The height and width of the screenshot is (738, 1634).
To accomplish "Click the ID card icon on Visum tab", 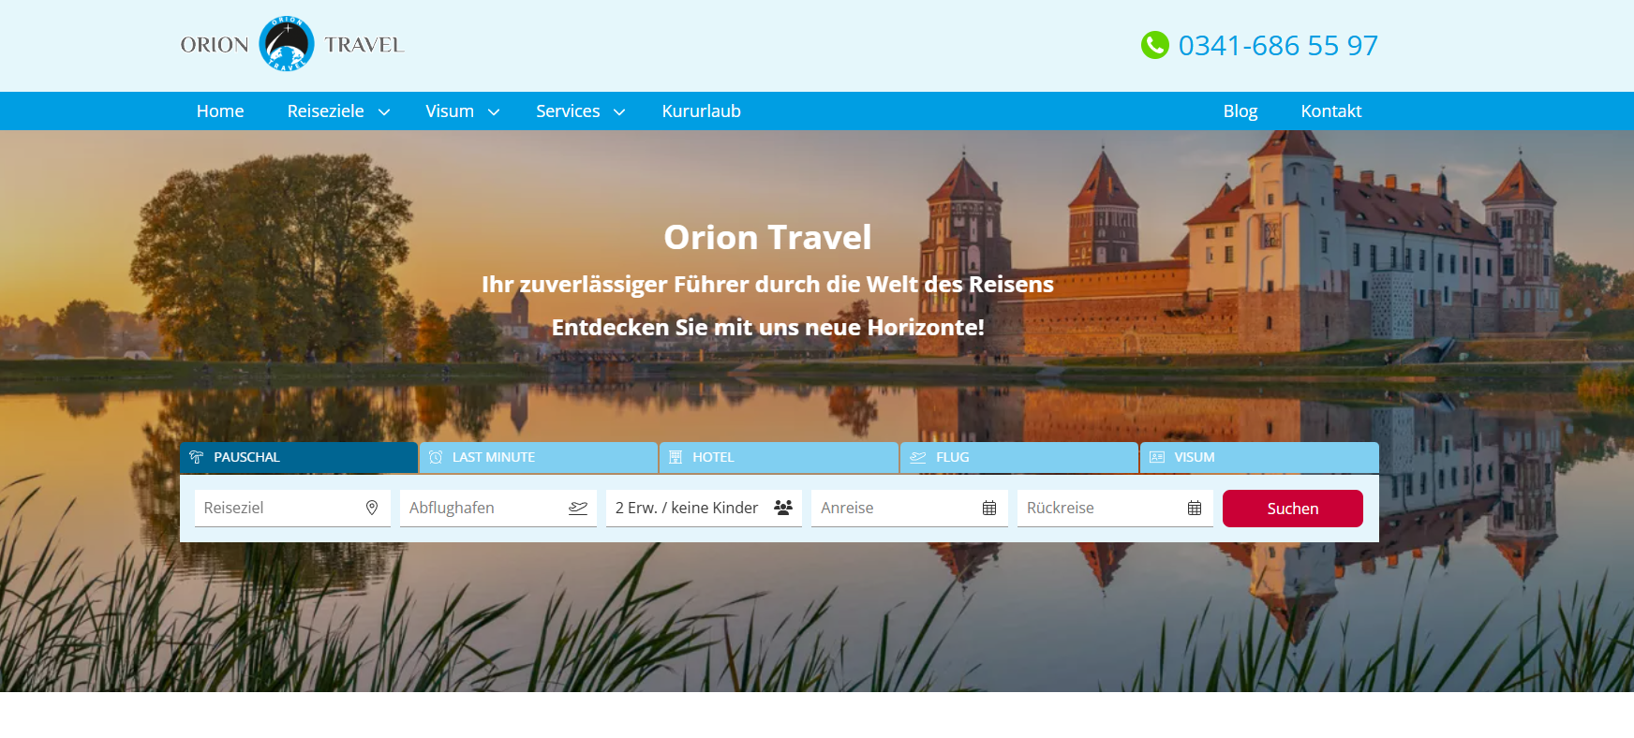I will click(x=1157, y=457).
